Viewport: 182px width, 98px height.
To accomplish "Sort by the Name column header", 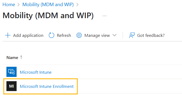I will pyautogui.click(x=12, y=58).
